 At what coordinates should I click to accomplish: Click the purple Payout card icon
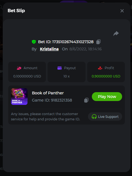coord(59,68)
